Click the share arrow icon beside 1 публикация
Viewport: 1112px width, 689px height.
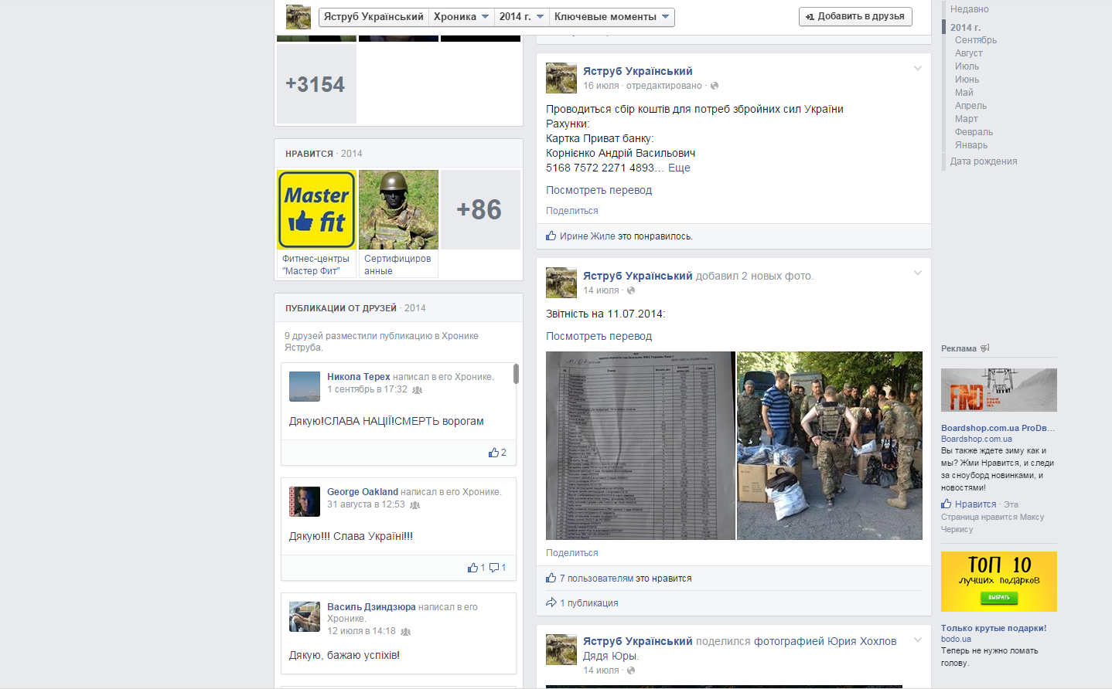coord(551,602)
